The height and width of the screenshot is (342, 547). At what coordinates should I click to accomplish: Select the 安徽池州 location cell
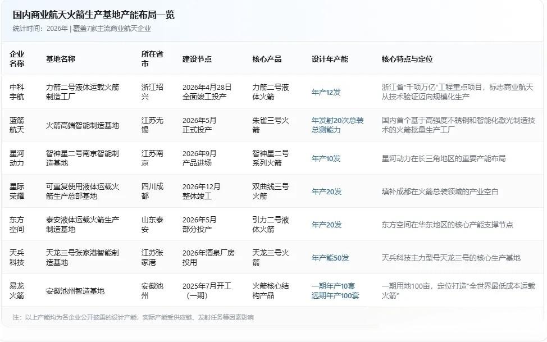152,291
